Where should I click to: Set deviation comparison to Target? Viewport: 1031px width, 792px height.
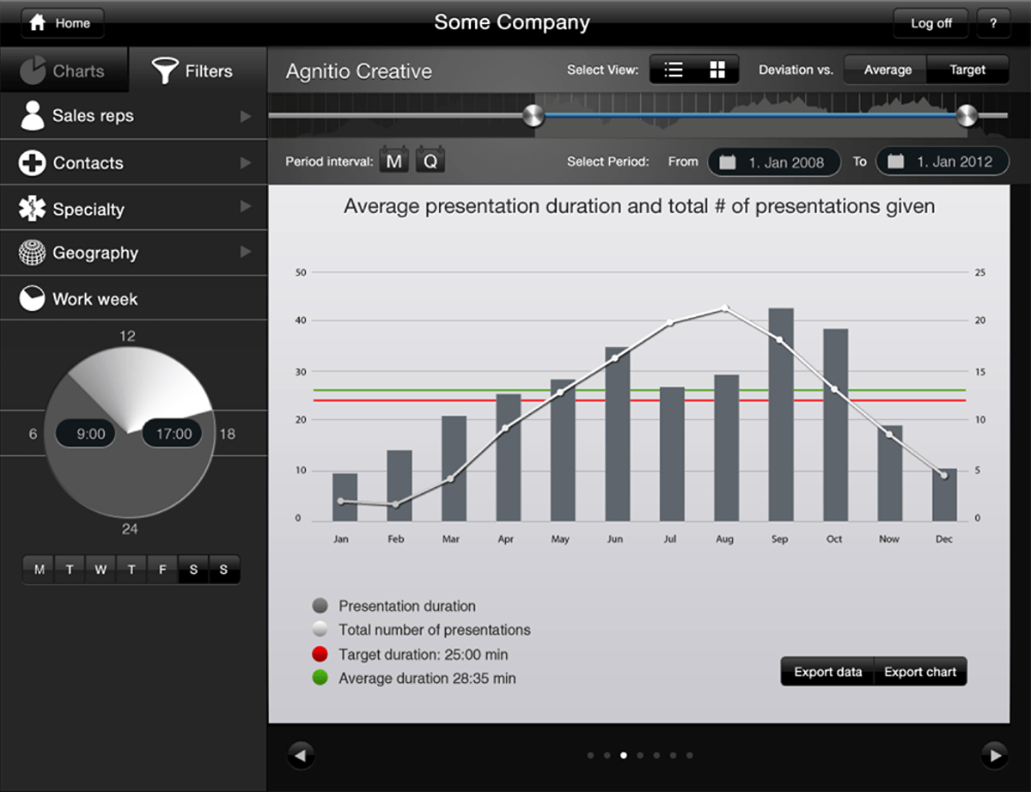967,70
